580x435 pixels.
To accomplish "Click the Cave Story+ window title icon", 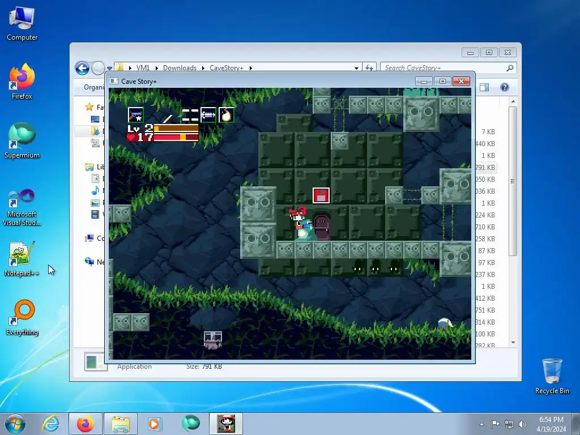I will [x=114, y=81].
